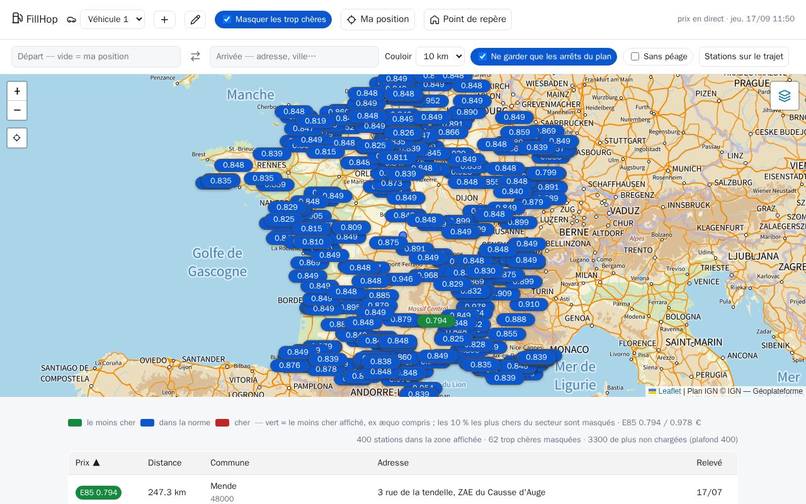Enable the Sans péage checkbox

point(635,57)
